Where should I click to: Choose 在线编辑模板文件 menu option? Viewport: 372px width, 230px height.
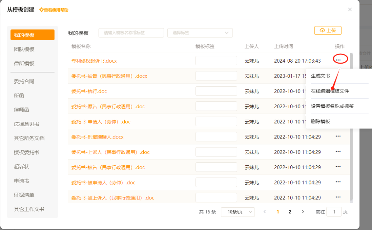(x=330, y=91)
